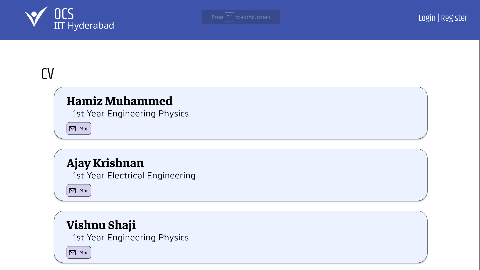Screen dimensions: 480x270
Task: Click Vishnu's 1st Year Engineering Physics text
Action: (x=131, y=238)
